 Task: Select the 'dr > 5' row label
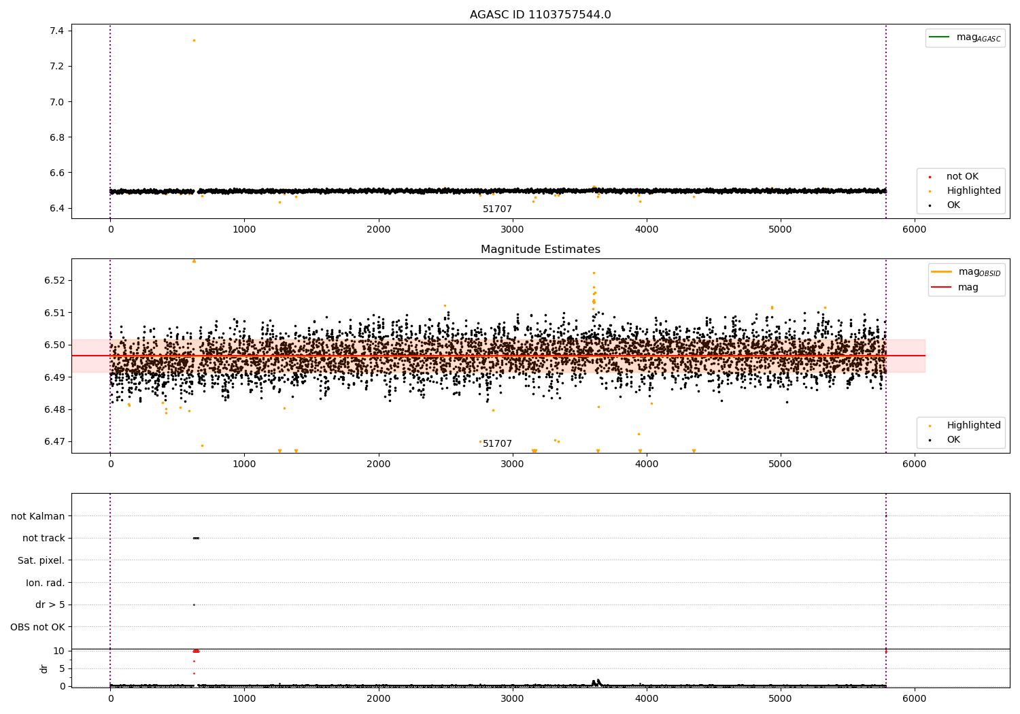click(50, 605)
